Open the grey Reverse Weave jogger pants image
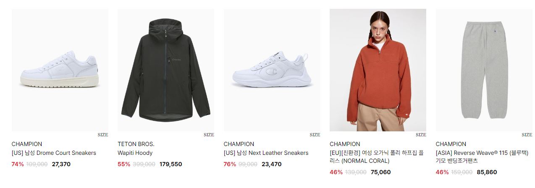The width and height of the screenshot is (535, 188). click(x=484, y=70)
